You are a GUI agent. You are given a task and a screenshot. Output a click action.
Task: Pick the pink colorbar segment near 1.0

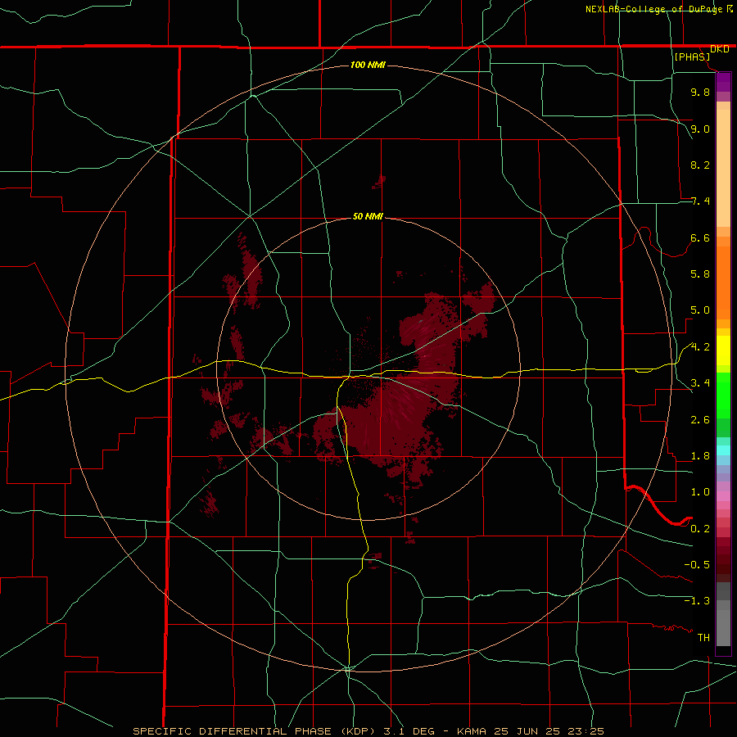click(x=723, y=496)
